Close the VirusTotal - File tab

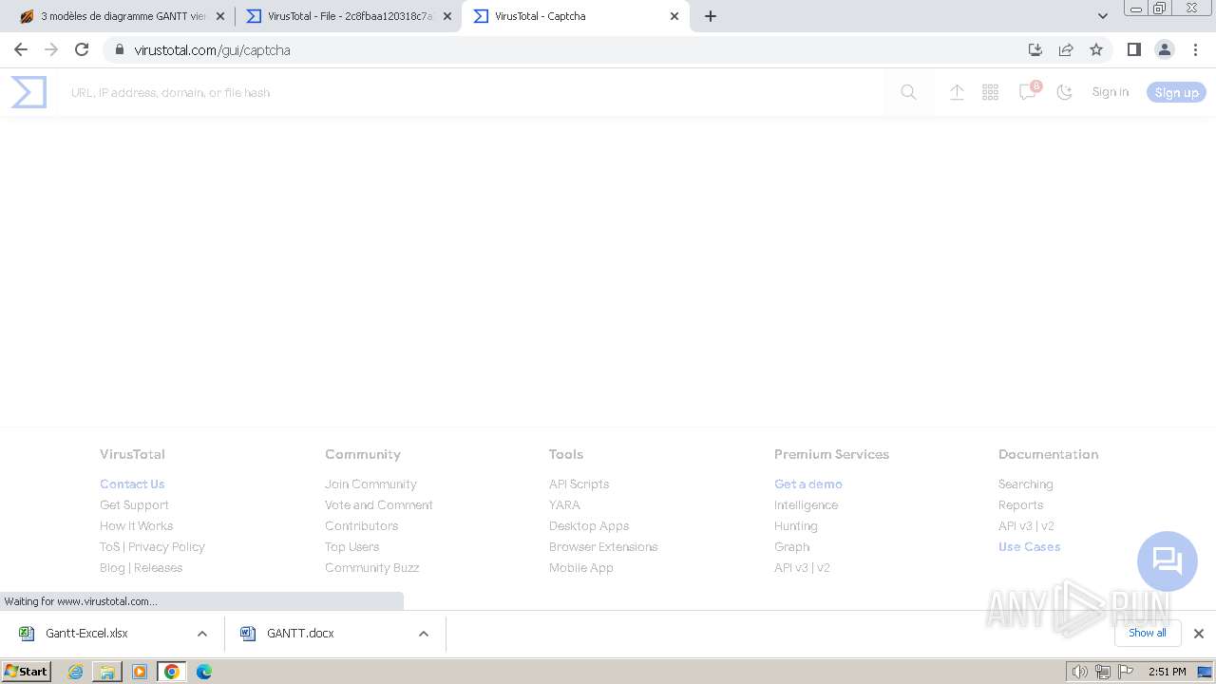click(x=447, y=16)
